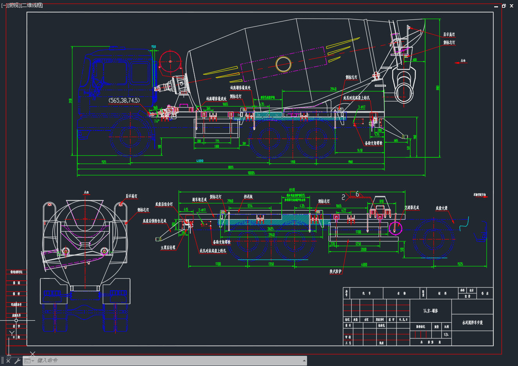Select the 空滤器总成 annotation label
The height and width of the screenshot is (366, 518).
coord(412,207)
